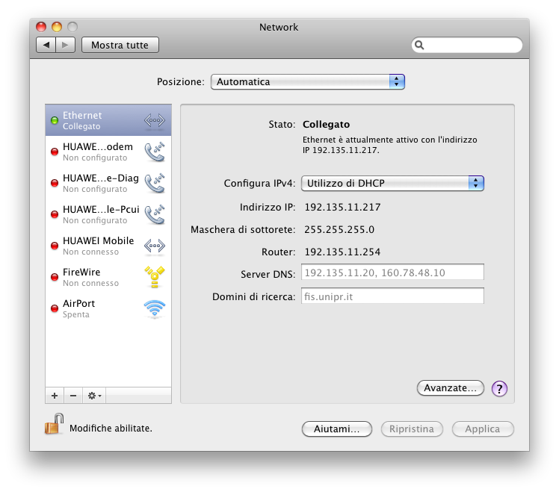559x492 pixels.
Task: Select the AirPort service row
Action: pyautogui.click(x=108, y=308)
